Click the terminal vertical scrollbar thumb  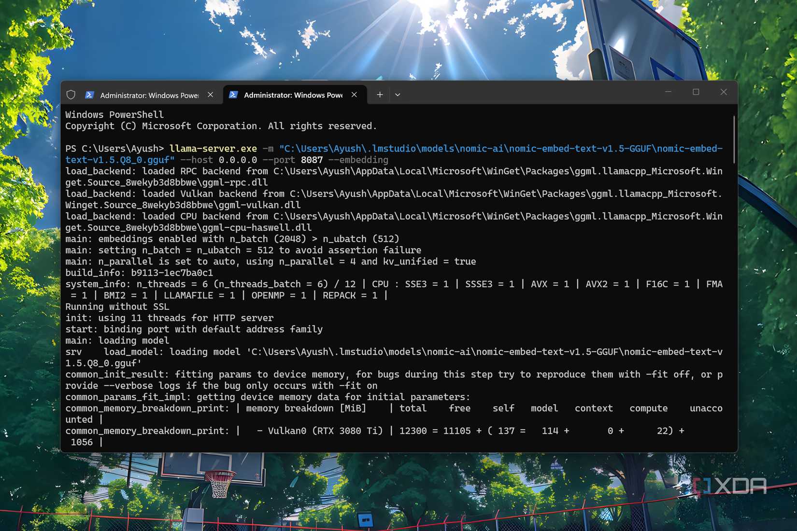(734, 140)
